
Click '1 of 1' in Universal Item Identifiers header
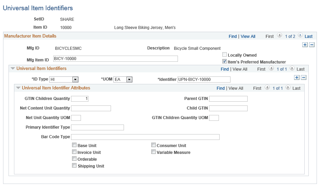tap(282, 69)
